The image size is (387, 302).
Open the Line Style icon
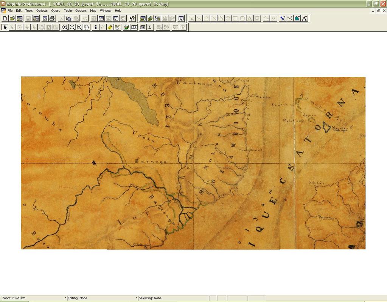290,19
